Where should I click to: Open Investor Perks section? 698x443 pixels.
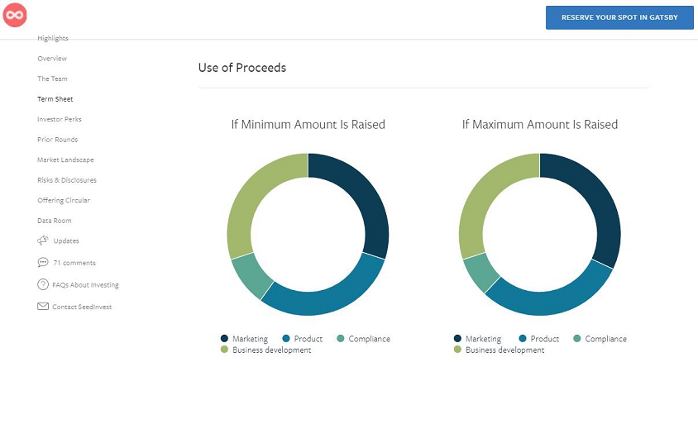[60, 120]
